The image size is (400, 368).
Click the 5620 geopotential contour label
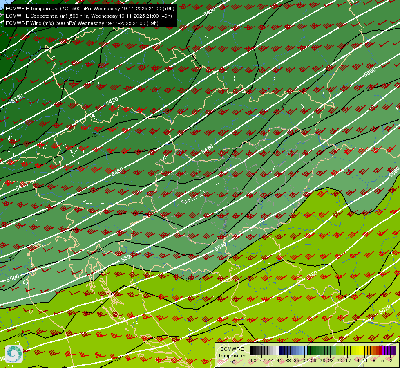pyautogui.click(x=384, y=309)
